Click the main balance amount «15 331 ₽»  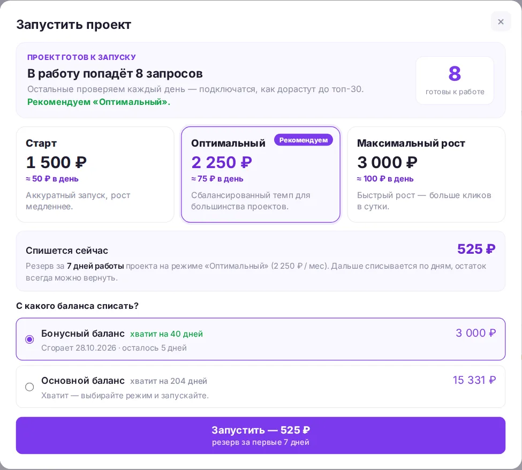pos(474,380)
